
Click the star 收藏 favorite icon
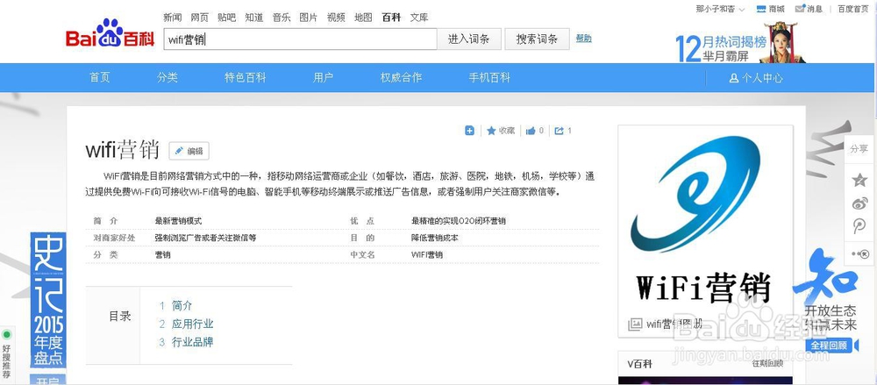(491, 131)
